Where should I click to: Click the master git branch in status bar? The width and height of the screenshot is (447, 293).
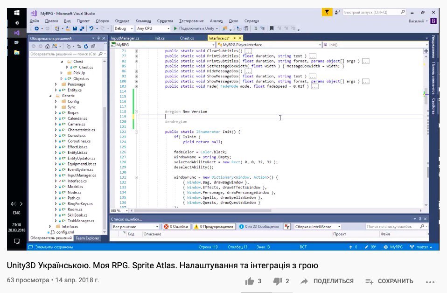pos(421,247)
